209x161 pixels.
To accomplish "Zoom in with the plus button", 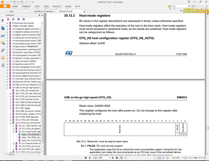I will pyautogui.click(x=205, y=158).
